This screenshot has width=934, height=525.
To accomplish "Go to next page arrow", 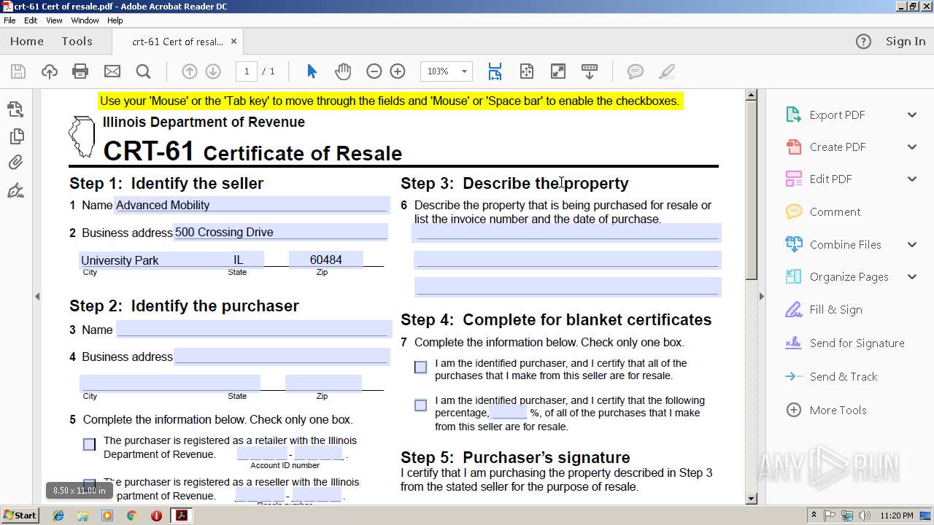I will [213, 71].
